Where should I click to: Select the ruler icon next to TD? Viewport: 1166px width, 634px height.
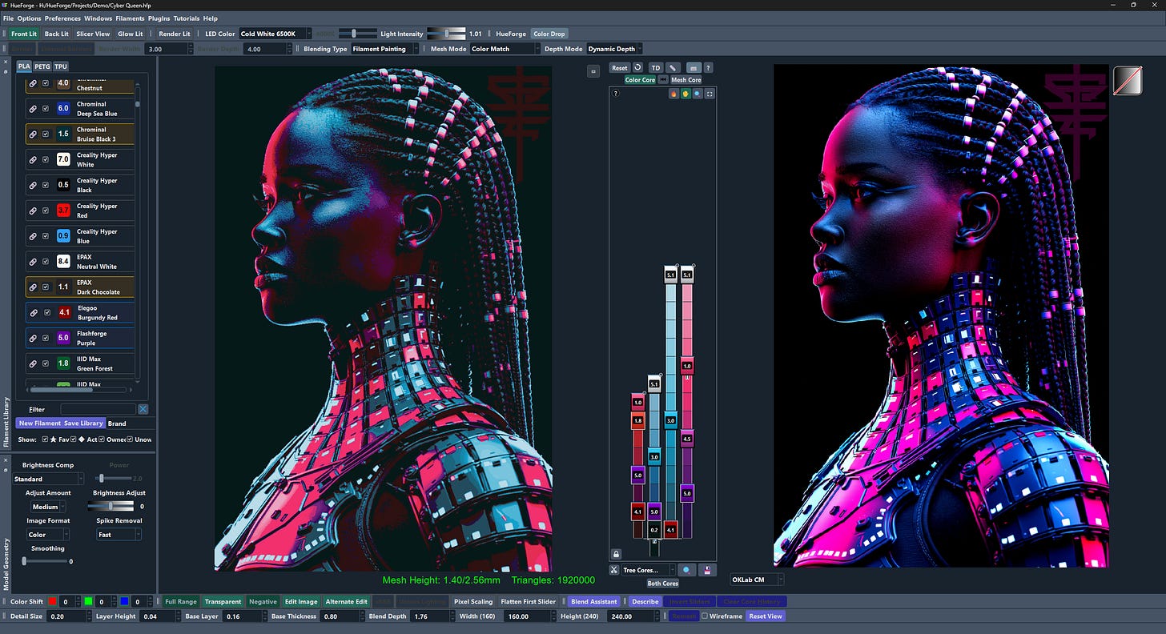click(673, 68)
